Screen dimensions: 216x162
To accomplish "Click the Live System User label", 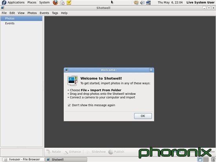I will click(200, 2).
